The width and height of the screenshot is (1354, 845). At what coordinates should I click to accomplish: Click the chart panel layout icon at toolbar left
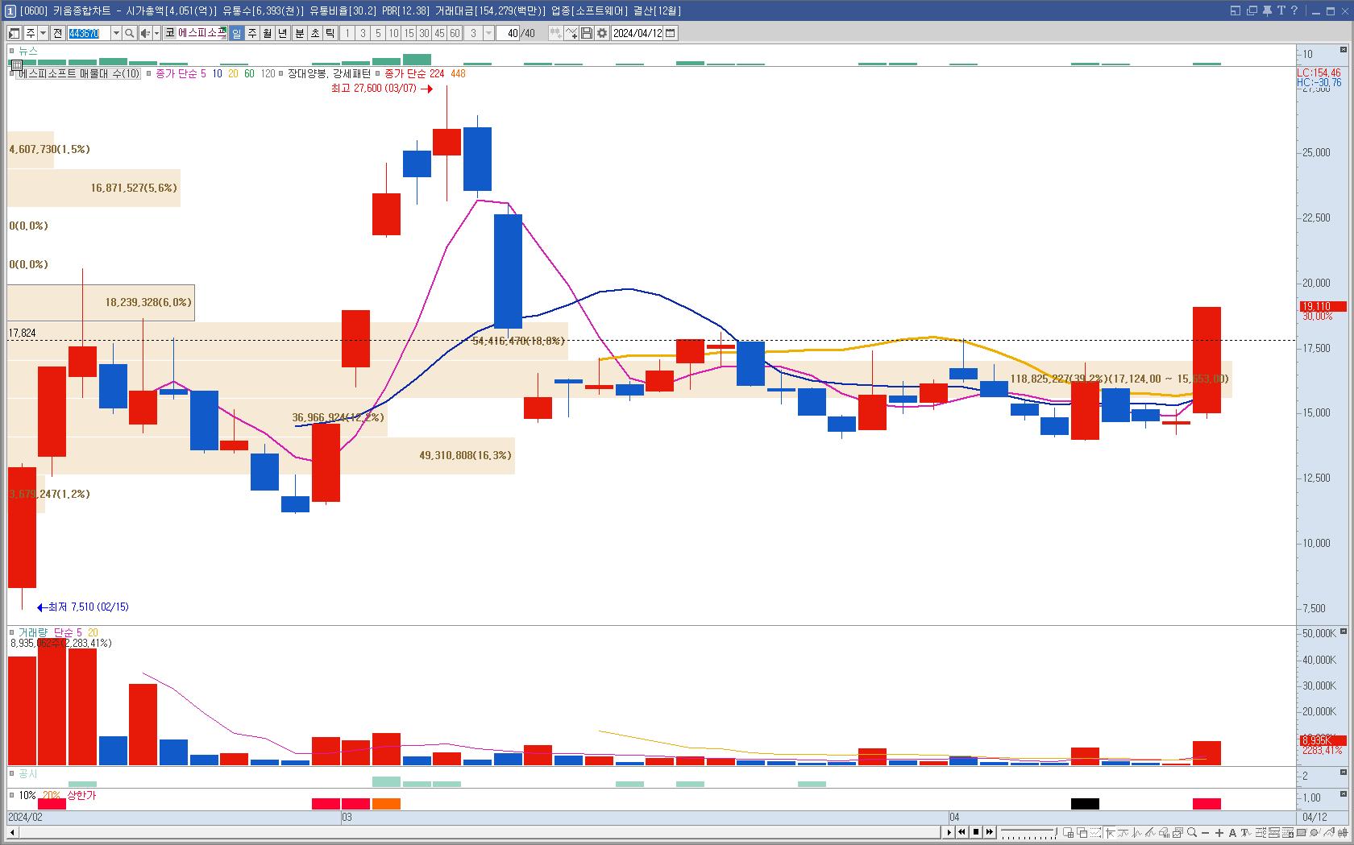[14, 33]
